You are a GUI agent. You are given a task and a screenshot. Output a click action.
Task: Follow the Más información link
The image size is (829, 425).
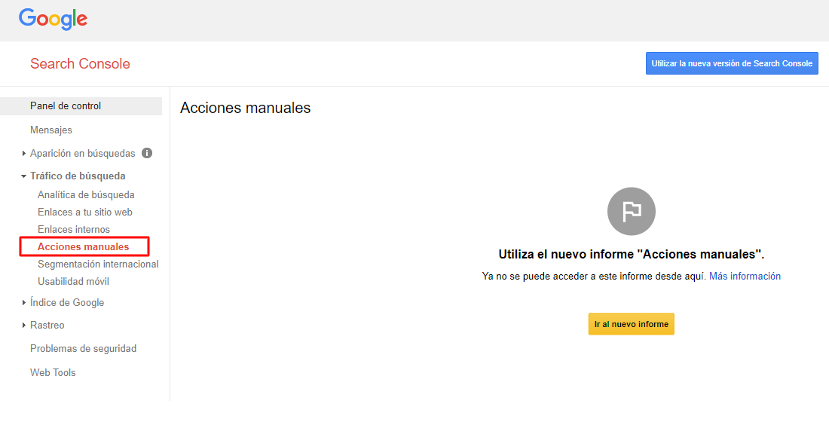tap(745, 276)
